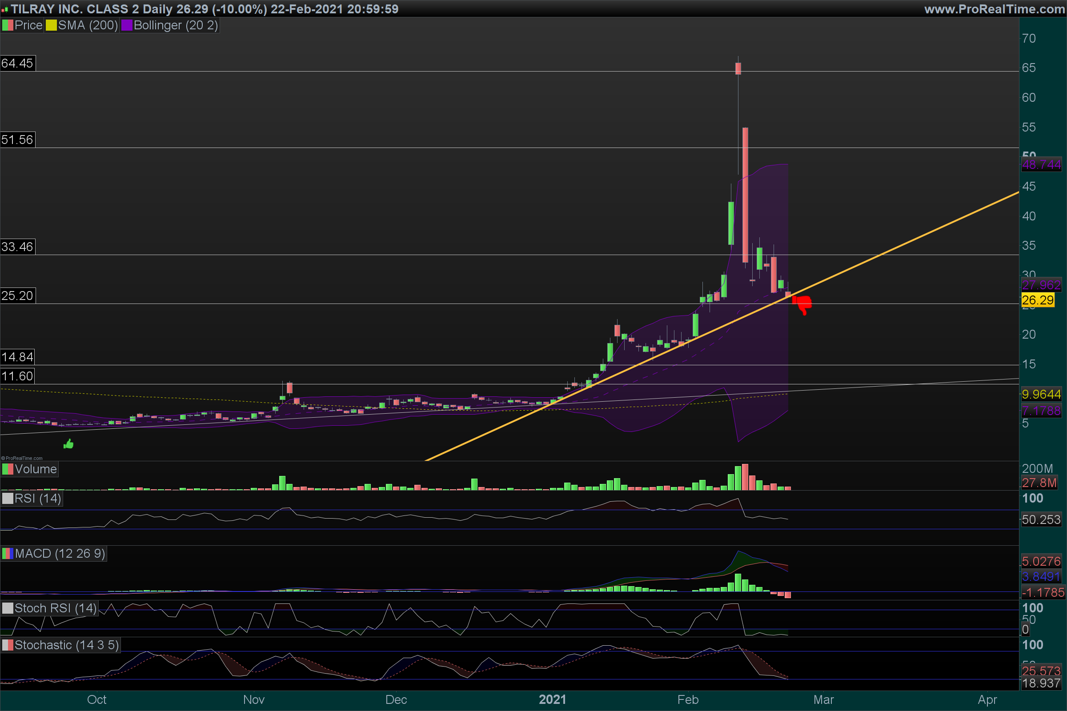Select the 64.45 horizontal level label

pos(17,63)
